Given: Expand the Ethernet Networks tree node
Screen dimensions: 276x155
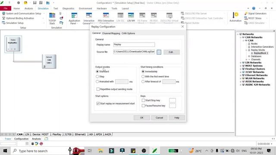Looking at the screenshot, I should point(241,75).
